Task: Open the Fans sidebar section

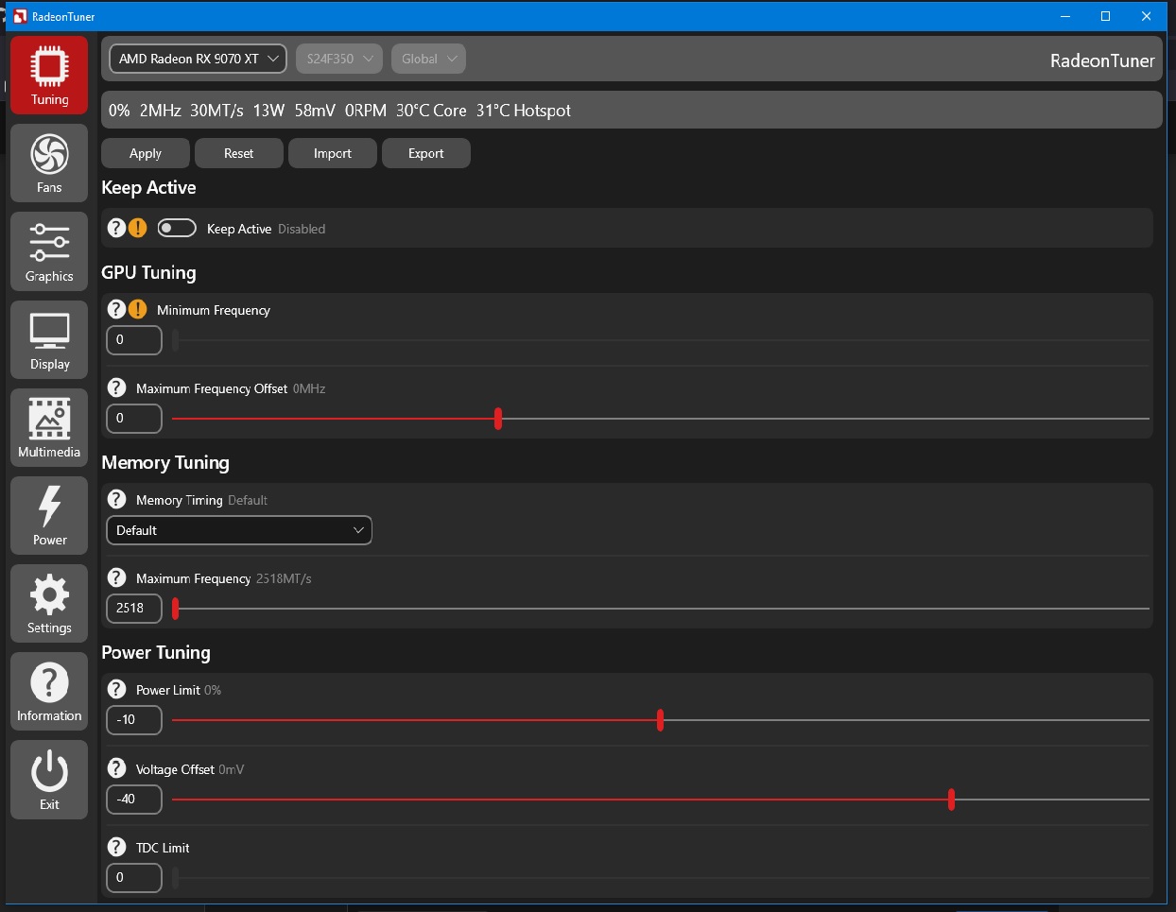Action: tap(49, 163)
